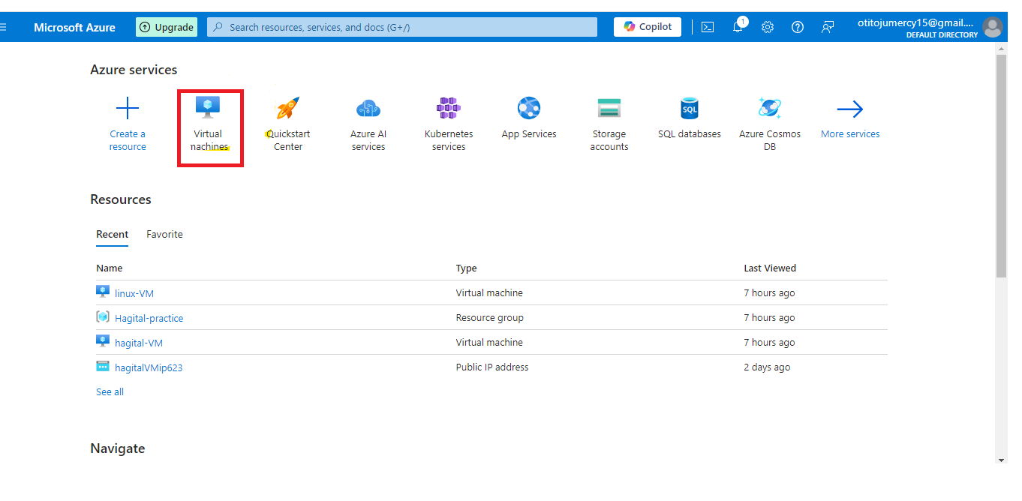This screenshot has height=501, width=1022.
Task: Click the Create a resource plus icon
Action: tap(128, 109)
